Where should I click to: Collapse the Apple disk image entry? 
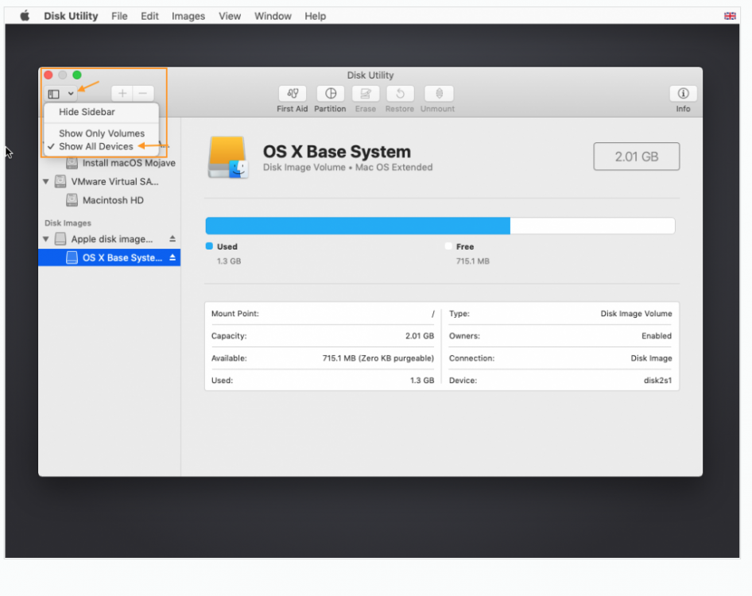46,238
